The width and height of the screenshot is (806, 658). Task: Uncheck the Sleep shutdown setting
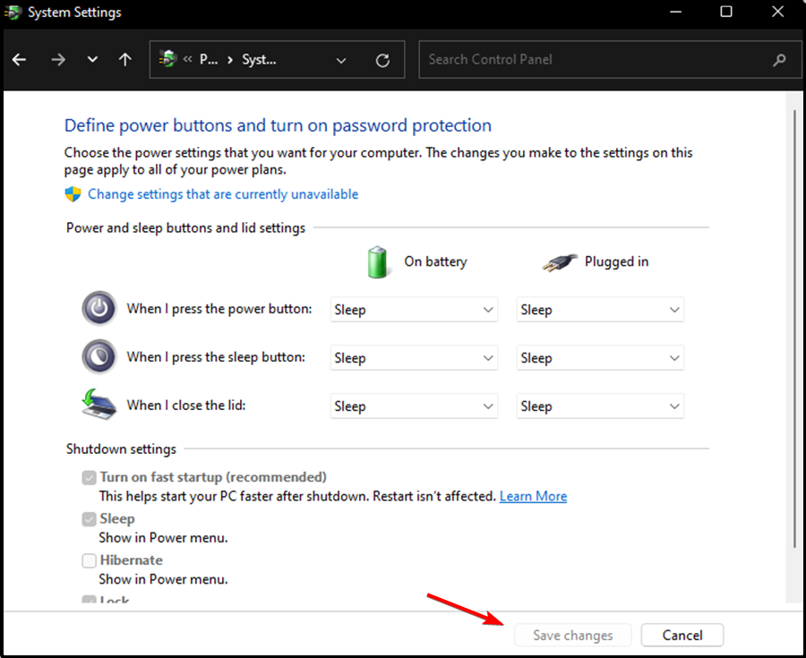coord(89,519)
